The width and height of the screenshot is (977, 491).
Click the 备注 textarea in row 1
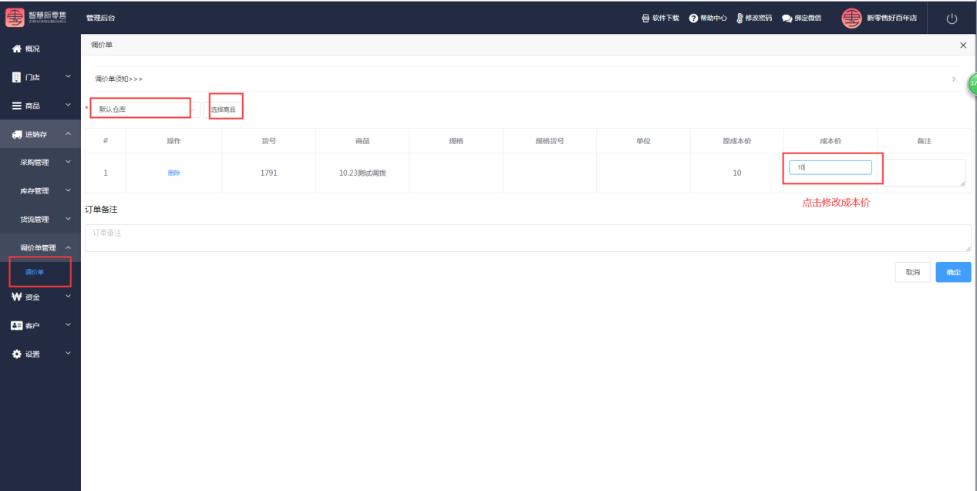click(x=924, y=173)
